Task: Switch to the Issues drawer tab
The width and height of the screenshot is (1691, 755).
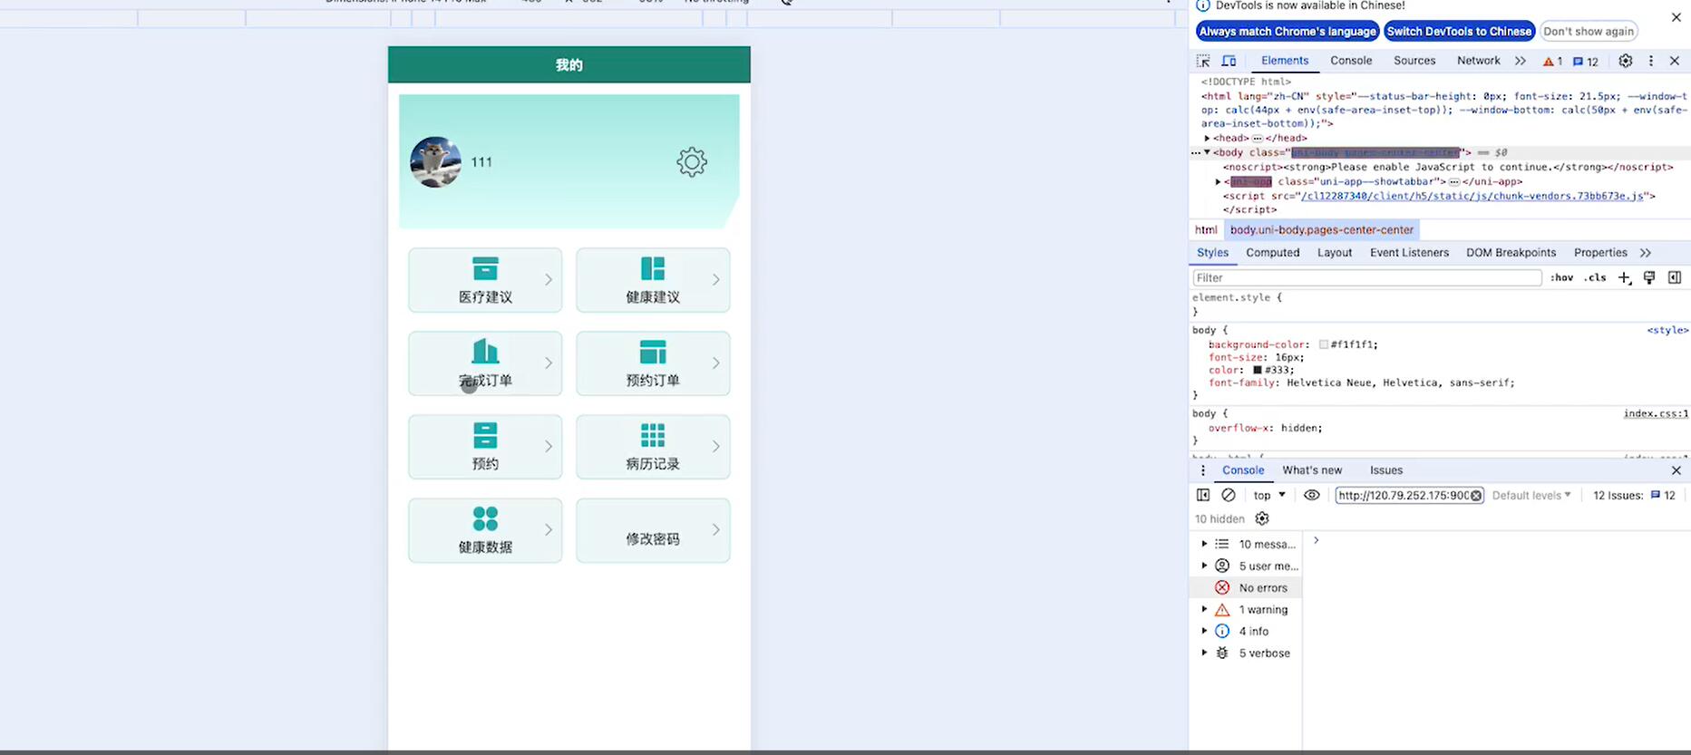Action: pos(1386,470)
